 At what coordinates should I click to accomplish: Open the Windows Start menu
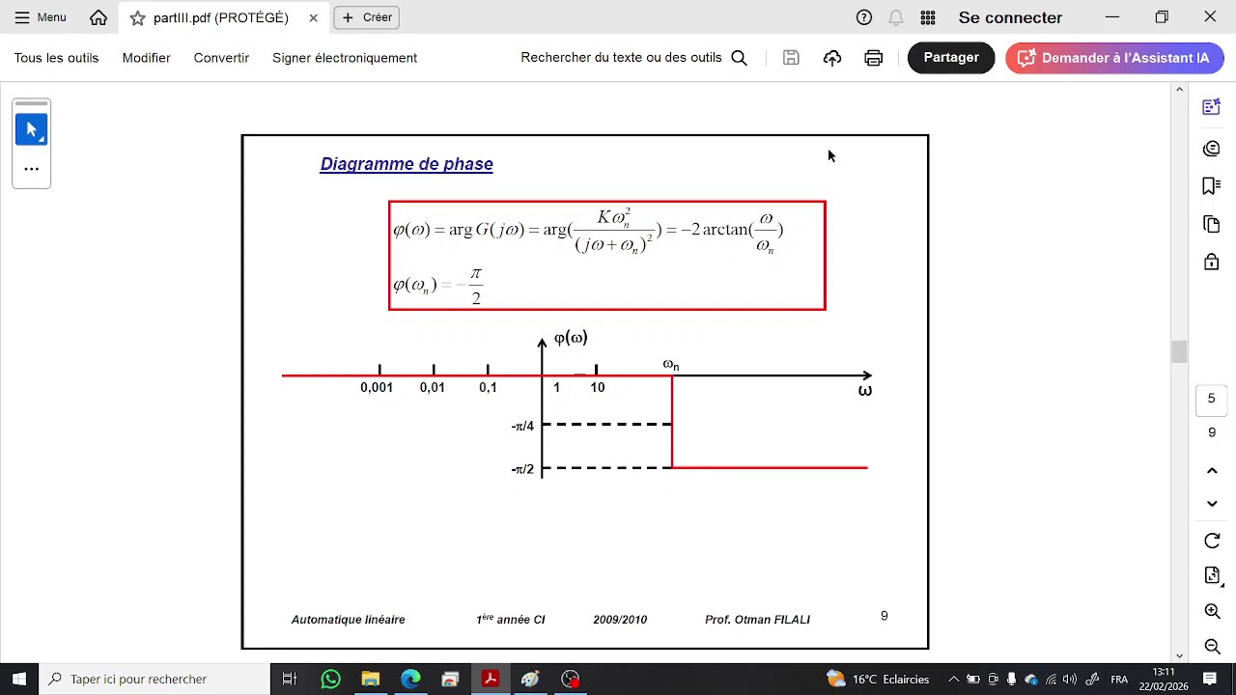click(x=19, y=679)
